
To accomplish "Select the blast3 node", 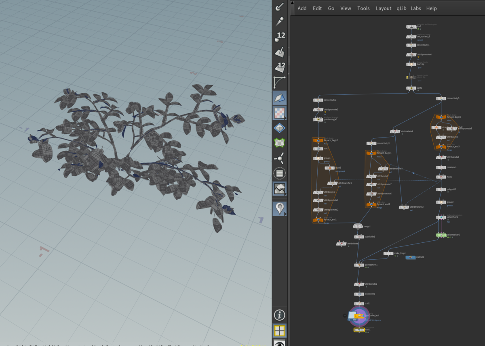I will 330,168.
